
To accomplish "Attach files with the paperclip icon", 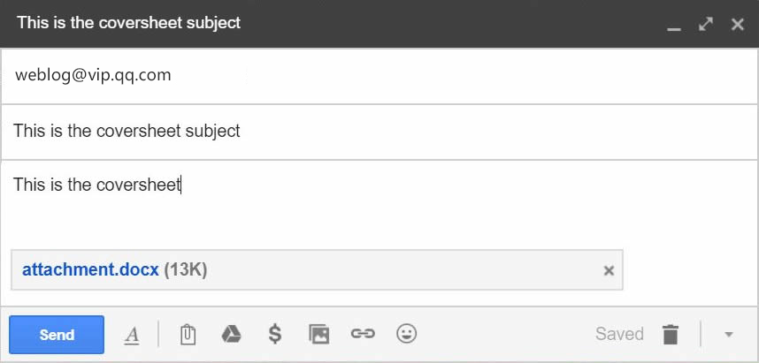I will tap(188, 335).
